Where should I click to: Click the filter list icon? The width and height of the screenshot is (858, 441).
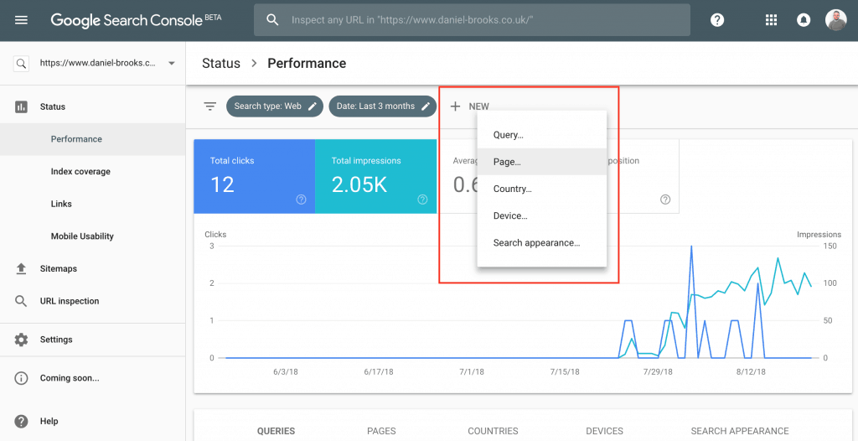(210, 106)
